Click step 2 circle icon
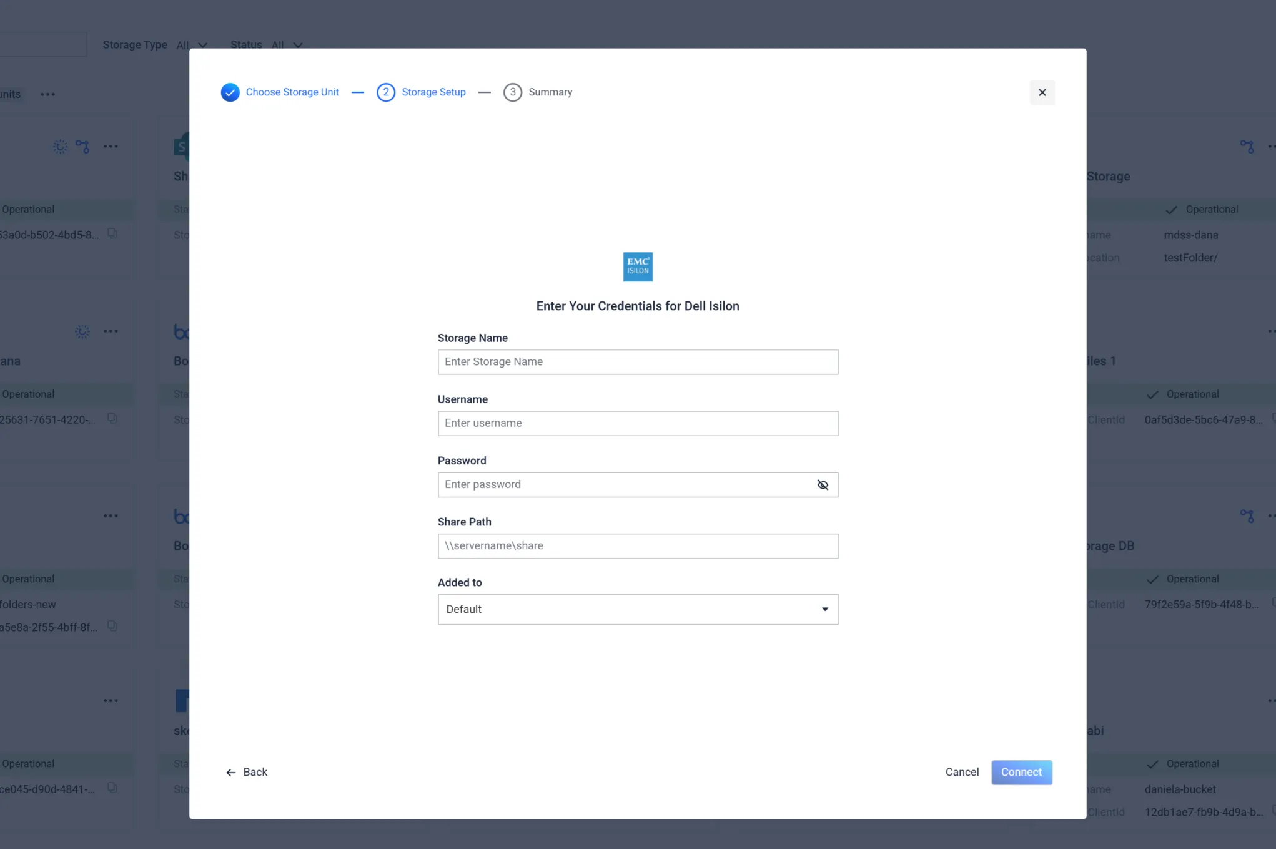This screenshot has height=850, width=1276. 385,92
